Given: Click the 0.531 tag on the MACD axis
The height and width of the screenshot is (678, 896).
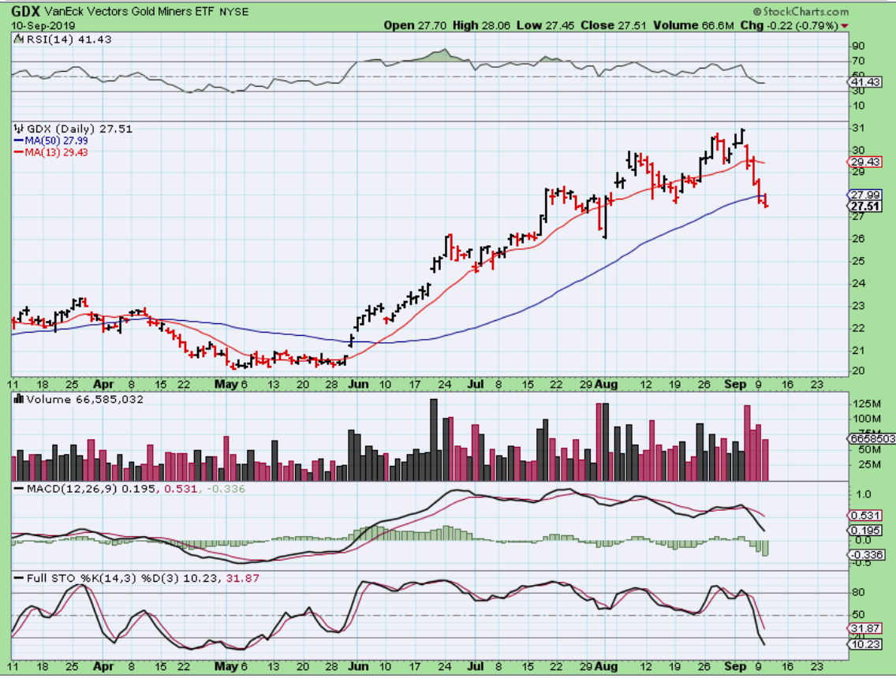Looking at the screenshot, I should [865, 516].
